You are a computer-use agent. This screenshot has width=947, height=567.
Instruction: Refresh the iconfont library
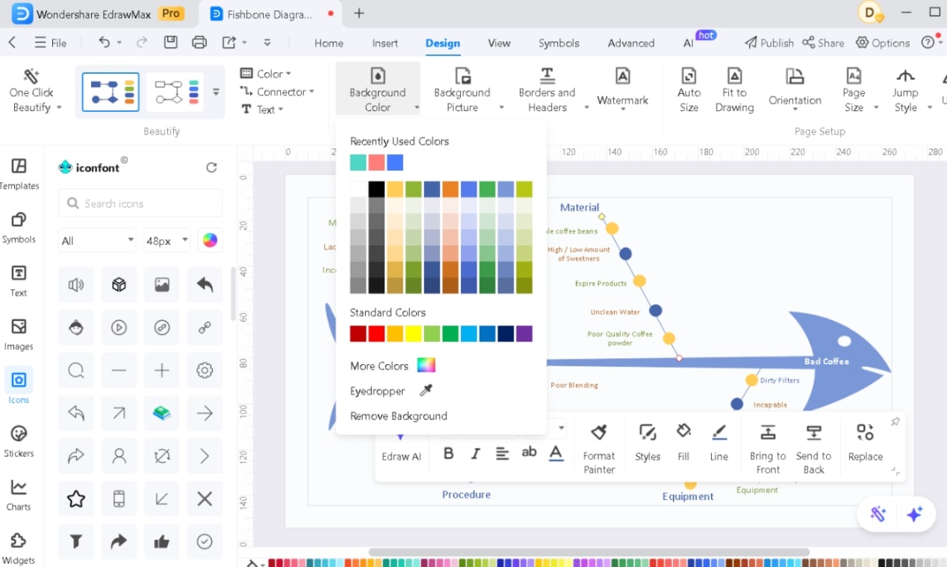(x=211, y=168)
